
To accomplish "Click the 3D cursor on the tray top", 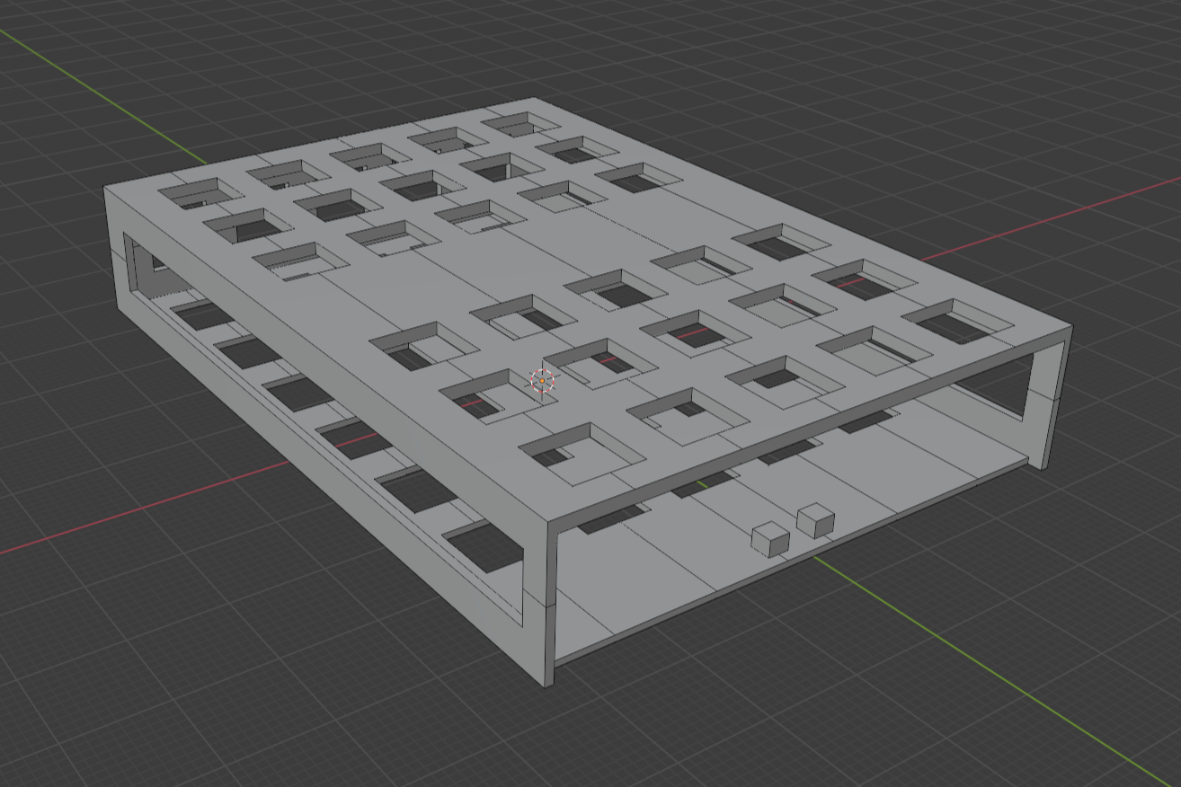I will point(543,381).
